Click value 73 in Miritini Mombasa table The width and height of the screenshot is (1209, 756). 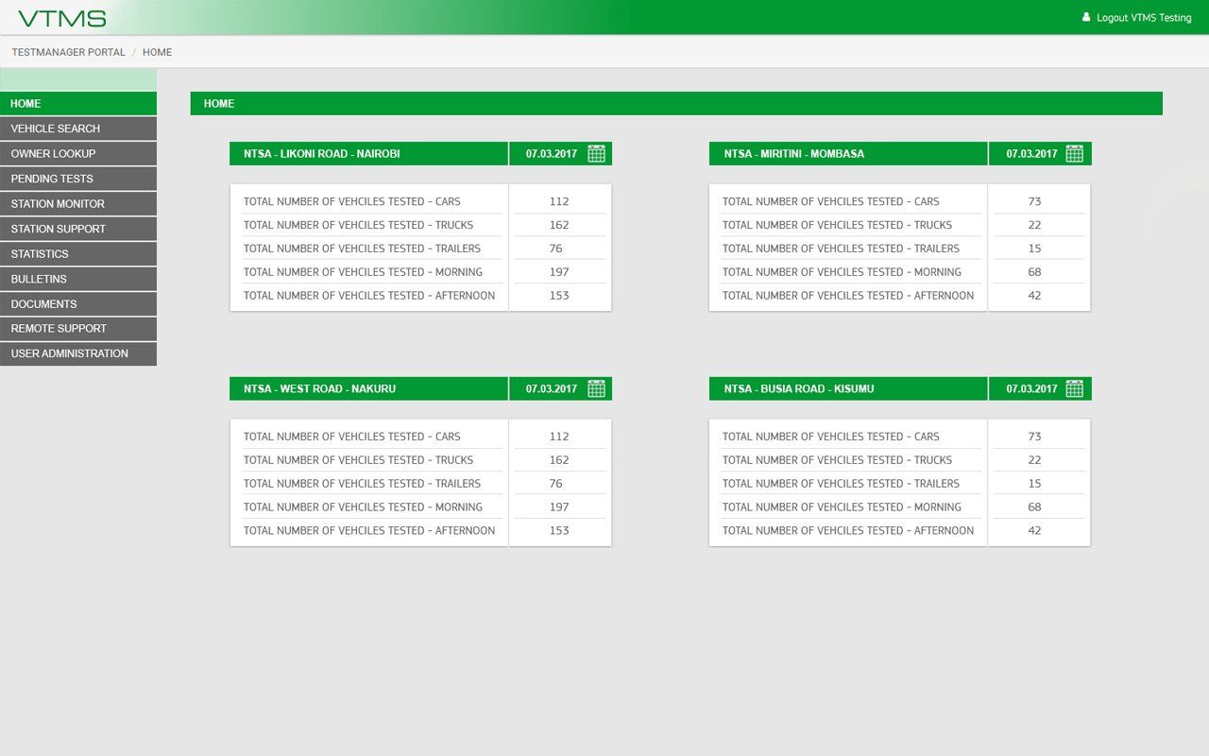(1034, 201)
